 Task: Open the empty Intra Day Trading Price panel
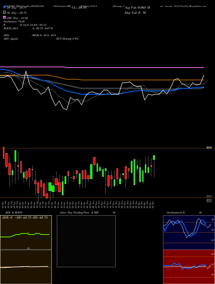click(x=86, y=241)
